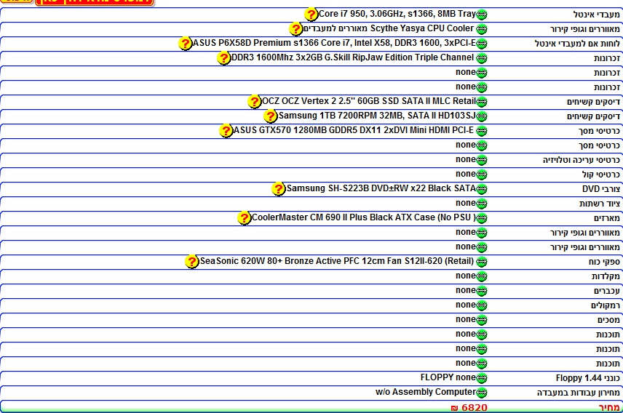
Task: Click green minus icon on Core i7 950 row
Action: (482, 15)
